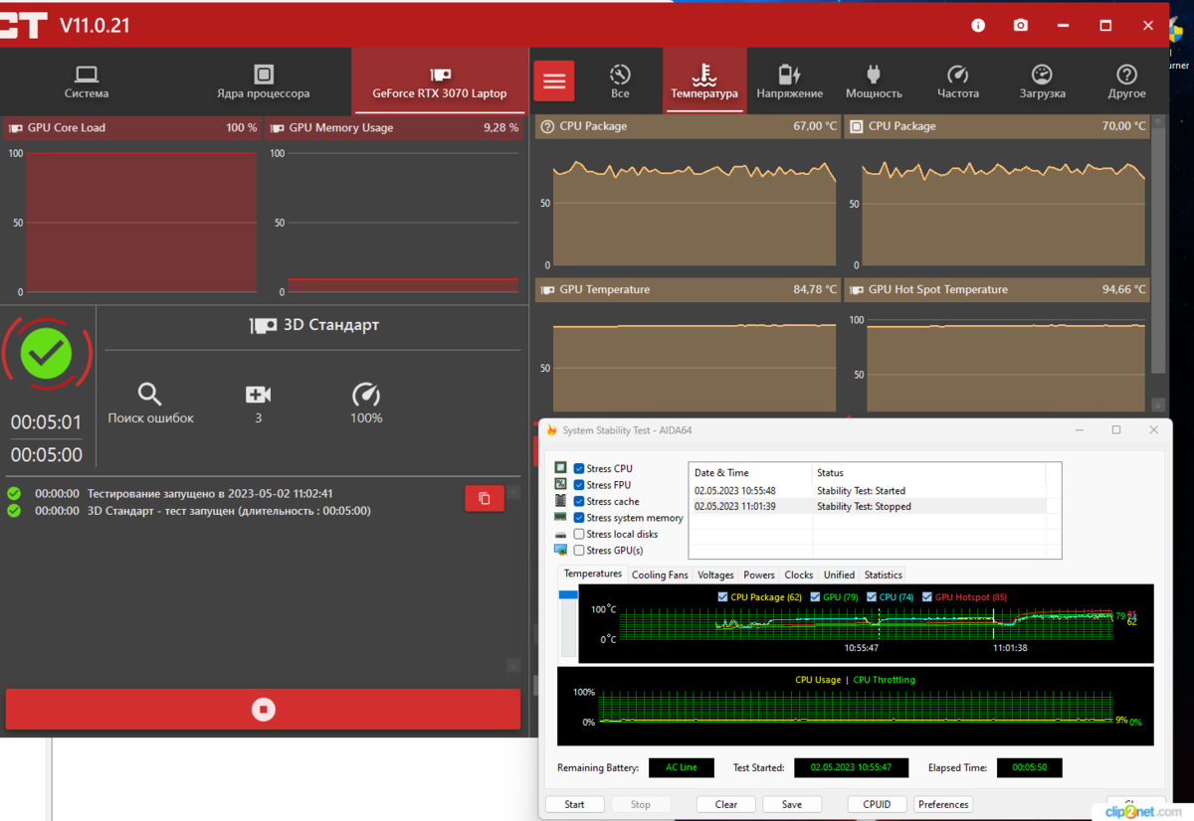Image resolution: width=1194 pixels, height=821 pixels.
Task: Open the info icon in OCCT title bar
Action: coord(978,25)
